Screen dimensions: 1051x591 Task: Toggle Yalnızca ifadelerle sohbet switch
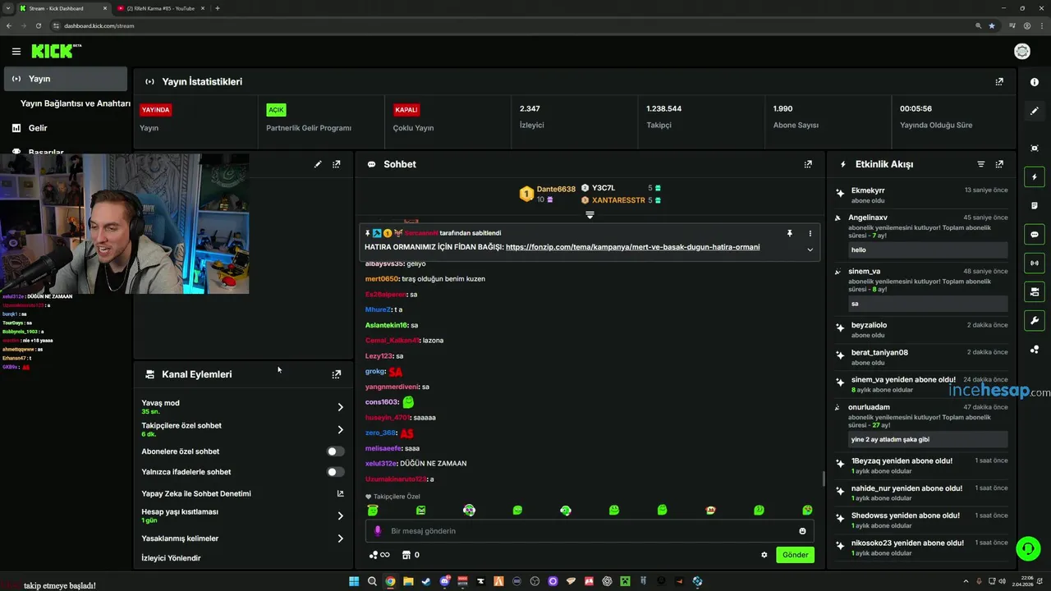pos(335,472)
